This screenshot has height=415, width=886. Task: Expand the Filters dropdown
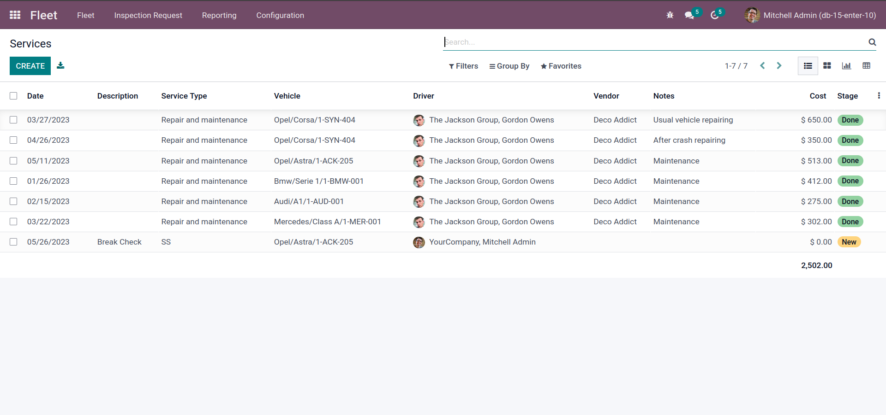point(463,66)
